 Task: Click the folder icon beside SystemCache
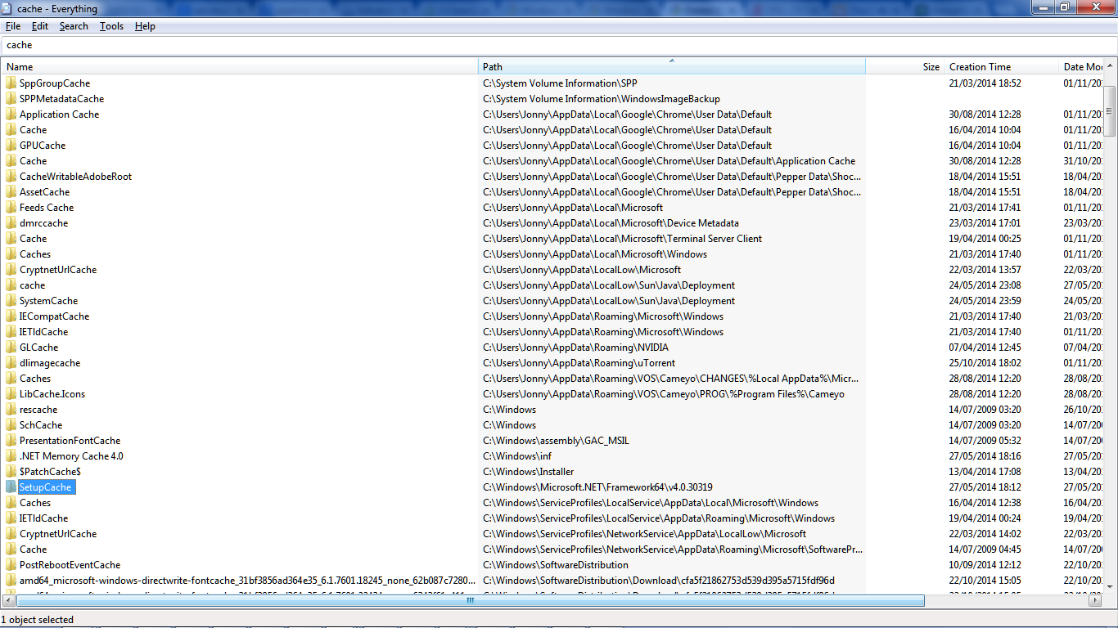(11, 301)
